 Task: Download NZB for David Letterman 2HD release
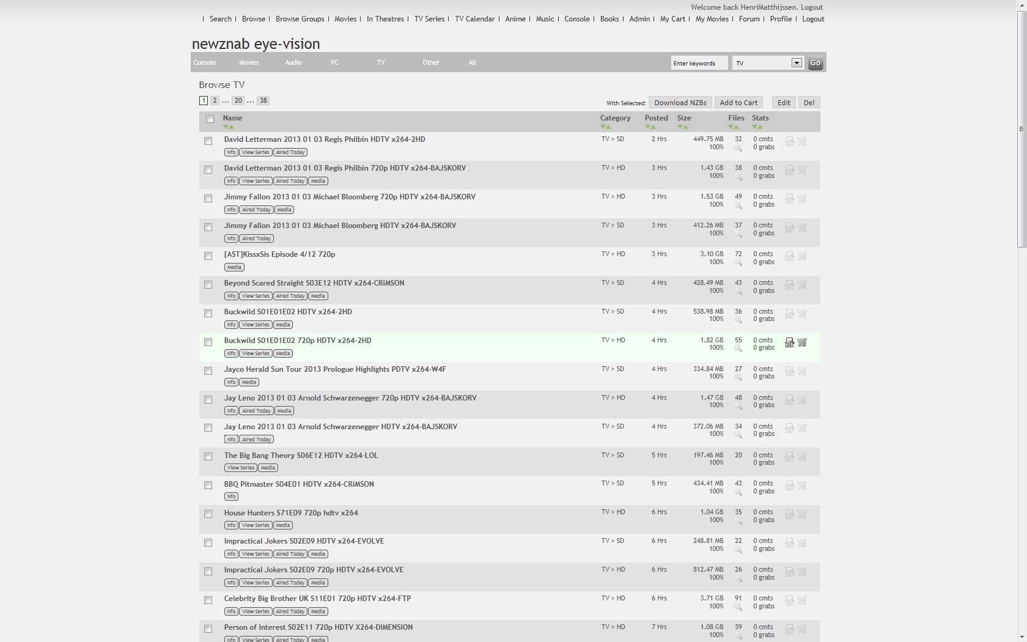pos(789,141)
